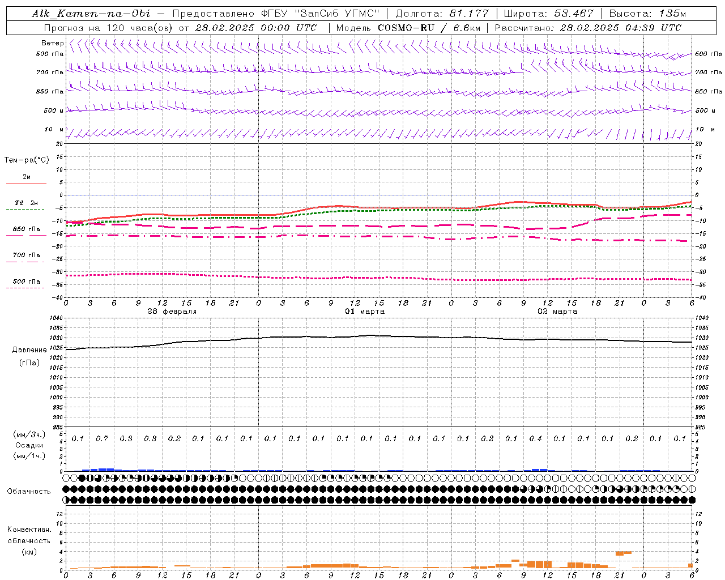
Task: Click the 'Тем-ра(°C)' axis title
Action: click(27, 160)
